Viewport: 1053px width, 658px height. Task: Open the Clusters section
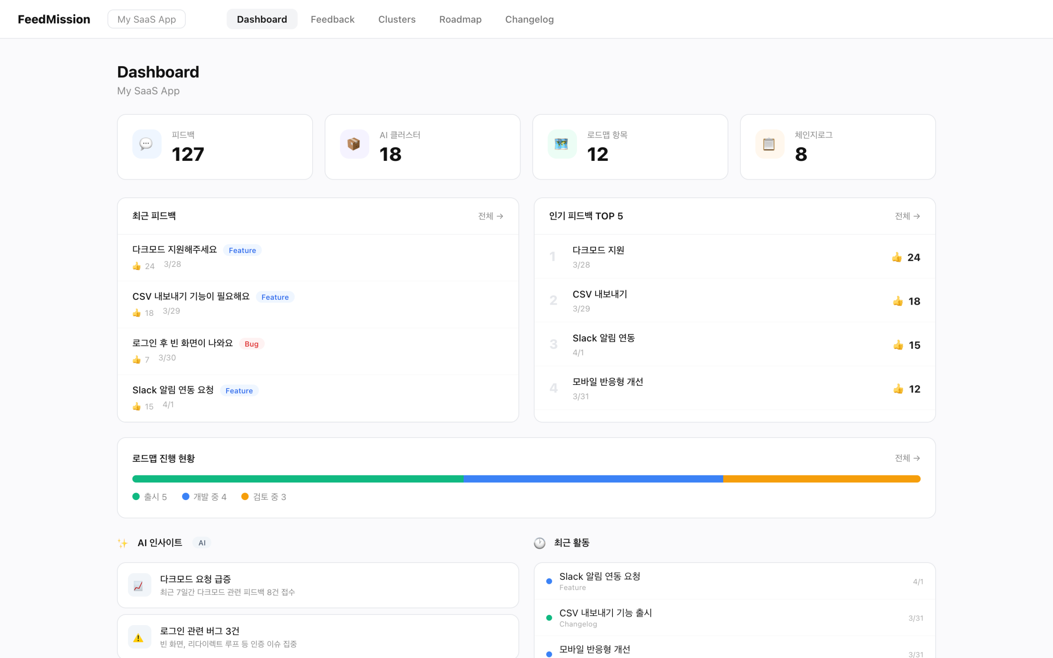click(397, 19)
